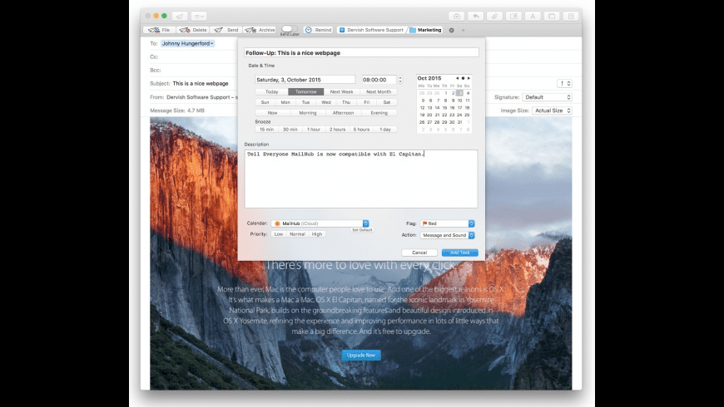Viewport: 724px width, 407px height.
Task: Open the Flag Red dropdown
Action: click(x=448, y=223)
